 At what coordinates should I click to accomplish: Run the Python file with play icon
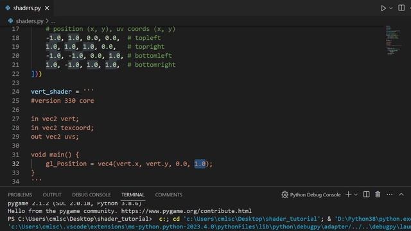(383, 8)
